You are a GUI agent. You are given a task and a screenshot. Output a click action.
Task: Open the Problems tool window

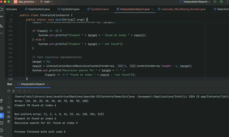point(1,130)
